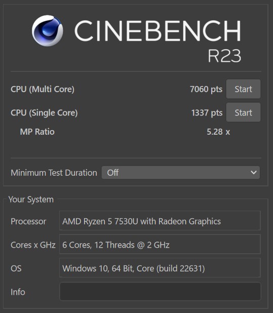The image size is (273, 313).
Task: Click the 7060 pts multi core score
Action: [x=206, y=89]
